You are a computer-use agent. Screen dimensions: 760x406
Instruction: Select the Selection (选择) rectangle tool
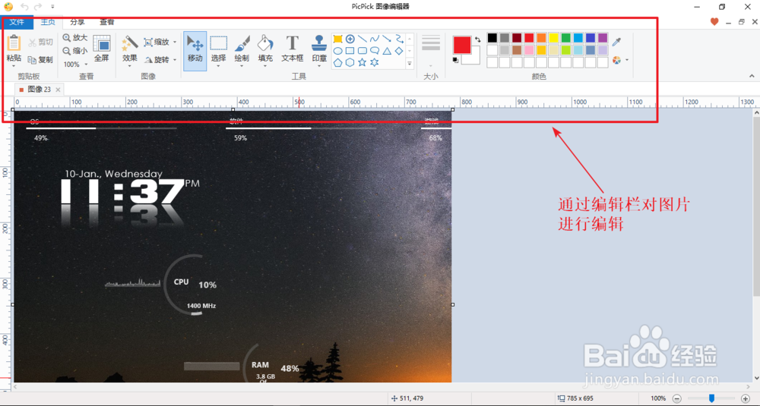point(218,50)
